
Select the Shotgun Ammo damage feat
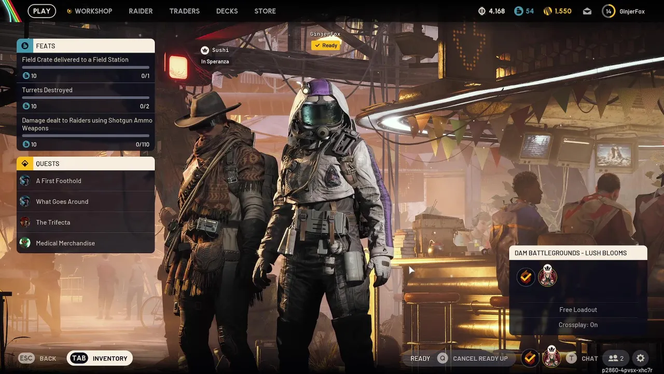coord(86,132)
